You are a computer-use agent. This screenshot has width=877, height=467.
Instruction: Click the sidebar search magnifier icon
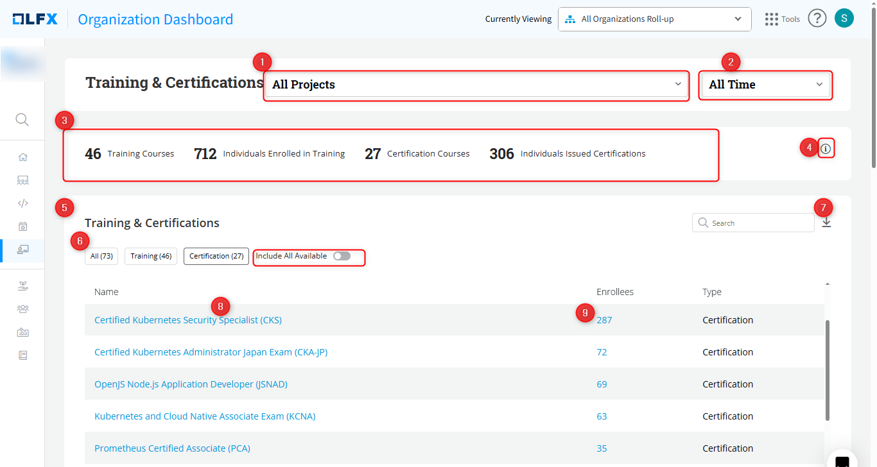click(22, 120)
